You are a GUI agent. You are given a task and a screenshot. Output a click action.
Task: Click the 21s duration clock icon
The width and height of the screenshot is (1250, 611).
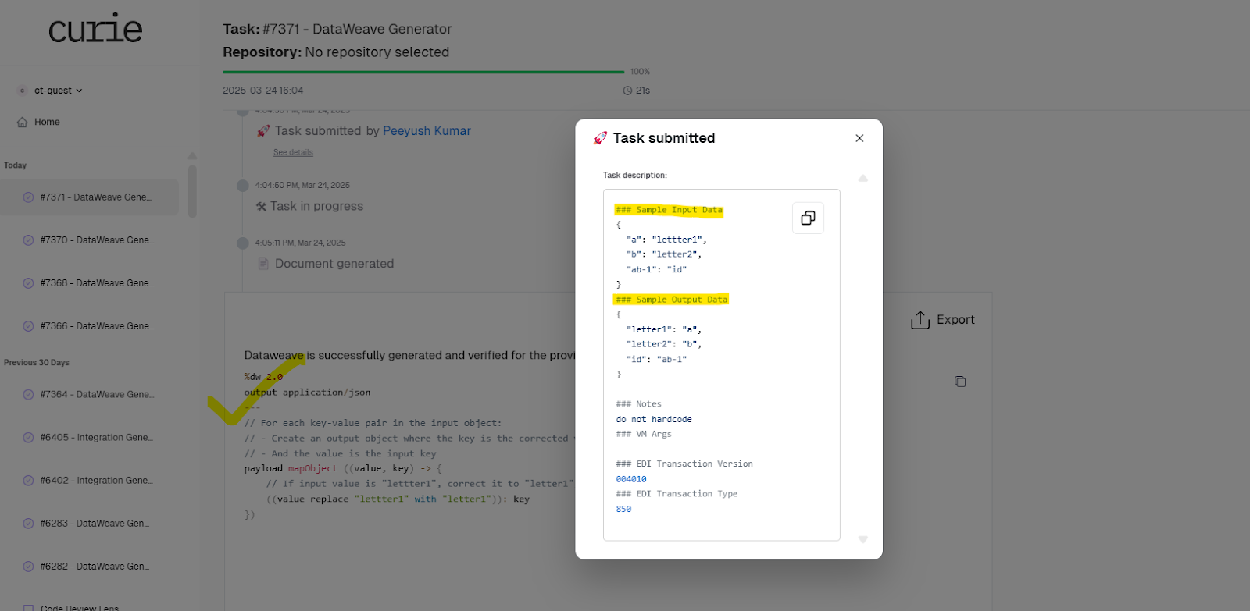(x=627, y=91)
